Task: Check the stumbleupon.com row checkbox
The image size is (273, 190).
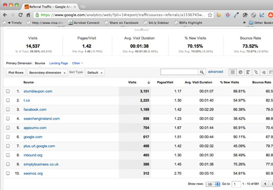Action: pos(8,91)
